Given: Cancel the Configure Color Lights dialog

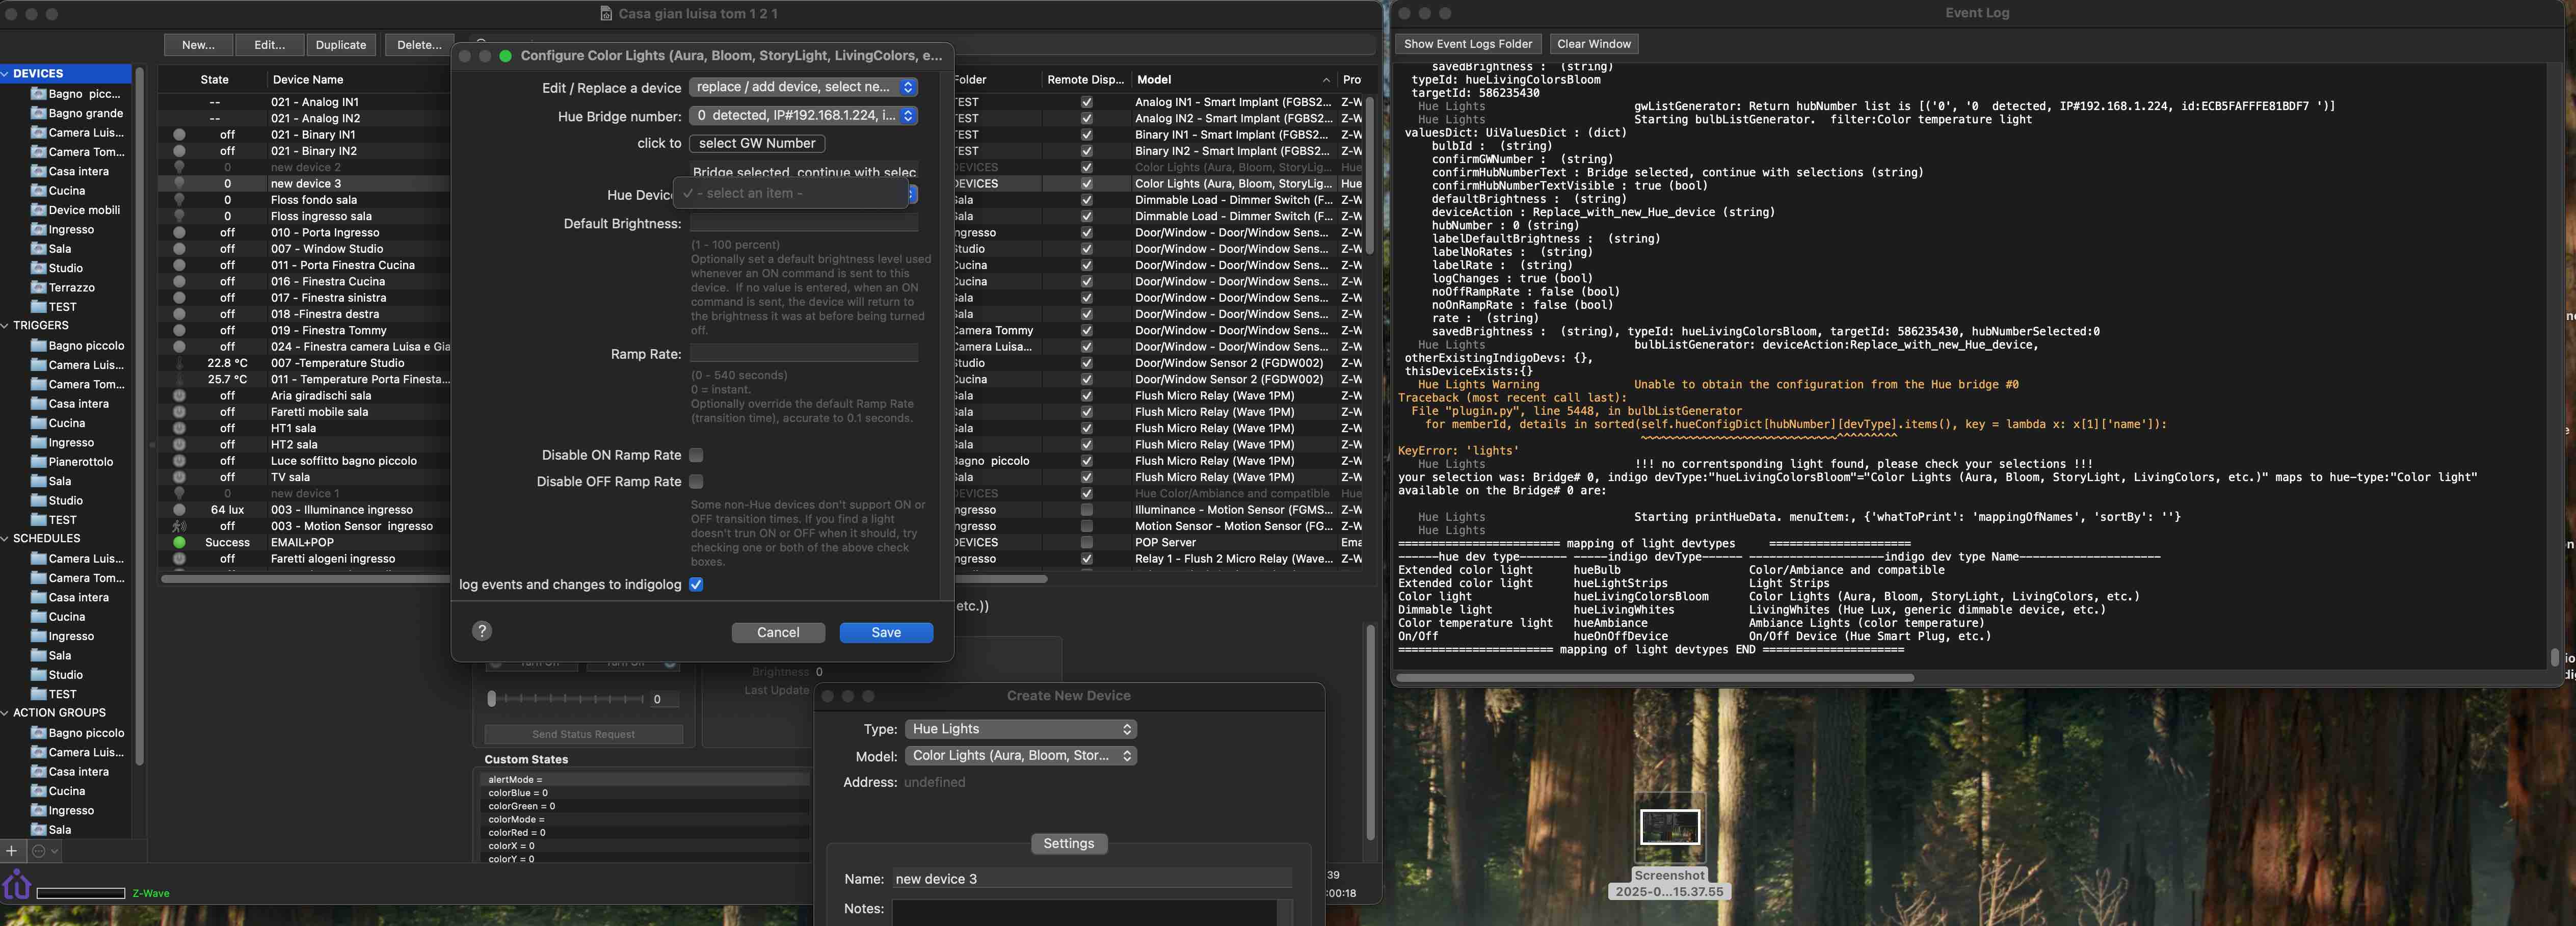Looking at the screenshot, I should pyautogui.click(x=778, y=633).
